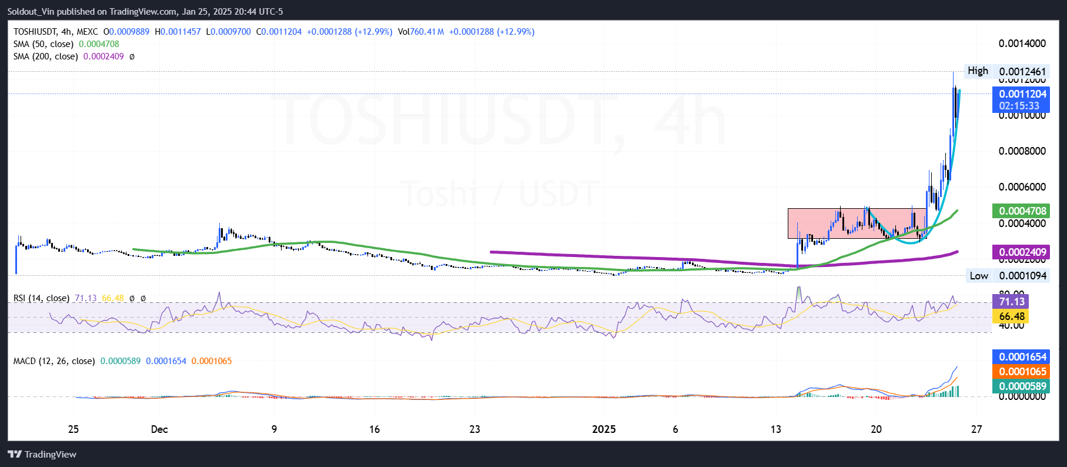
Task: Click the MACD line value 0.0001654
Action: pyautogui.click(x=166, y=361)
